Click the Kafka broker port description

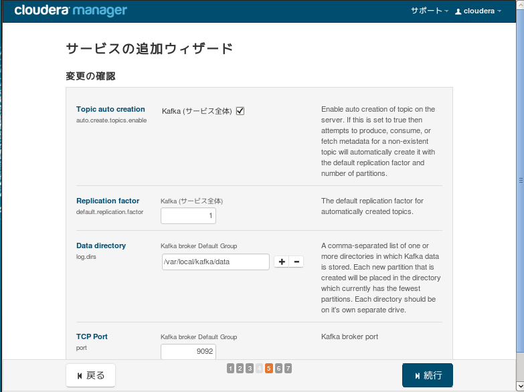point(349,336)
